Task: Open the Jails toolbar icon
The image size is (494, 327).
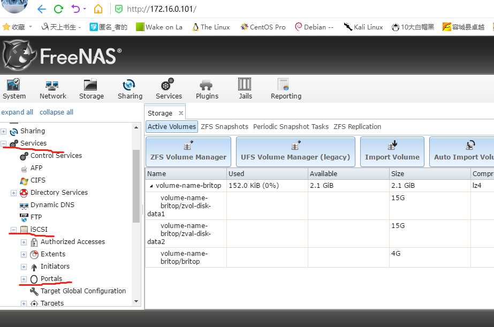Action: (x=245, y=89)
